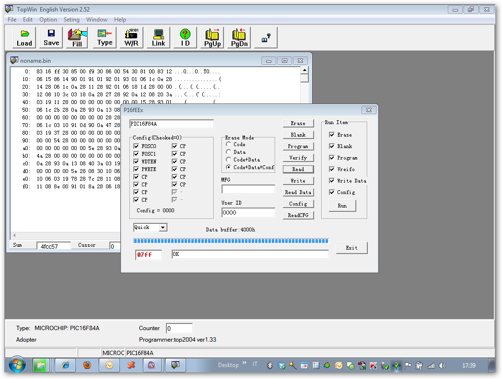Uncheck Program in Run Item
Viewport: 502px width, 379px height.
coord(332,158)
